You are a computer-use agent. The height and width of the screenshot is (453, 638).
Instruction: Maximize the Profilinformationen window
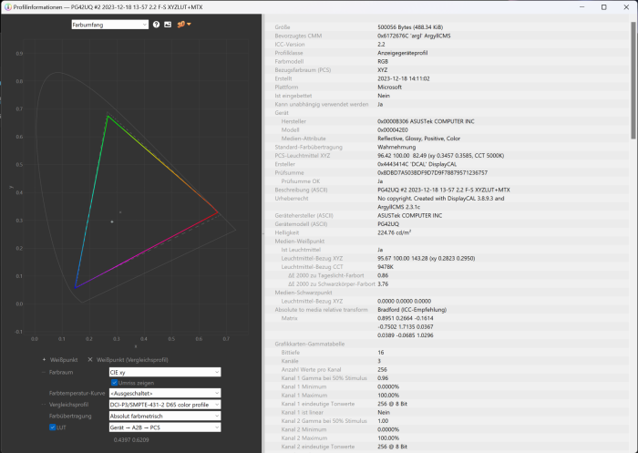[x=603, y=7]
